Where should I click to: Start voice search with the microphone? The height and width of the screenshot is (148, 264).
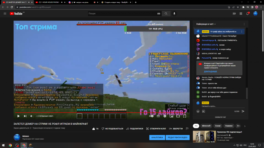click(174, 14)
